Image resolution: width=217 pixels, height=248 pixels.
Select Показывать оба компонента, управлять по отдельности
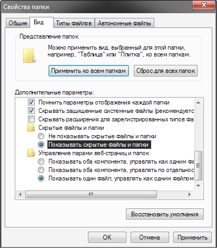coord(41,170)
